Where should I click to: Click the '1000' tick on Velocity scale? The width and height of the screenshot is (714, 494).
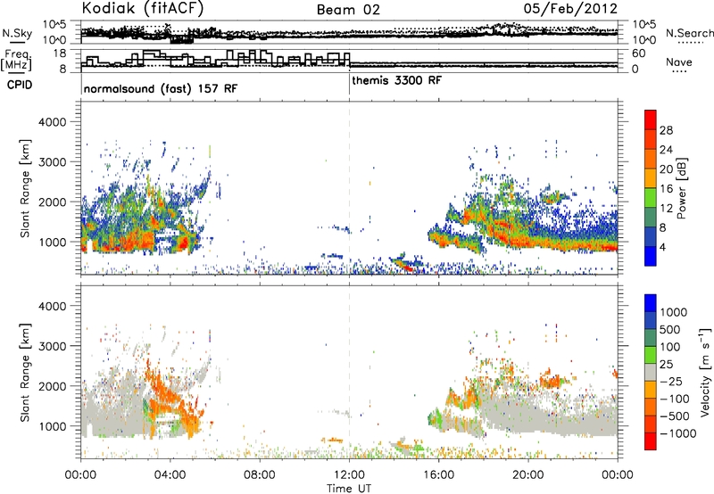[x=674, y=312]
